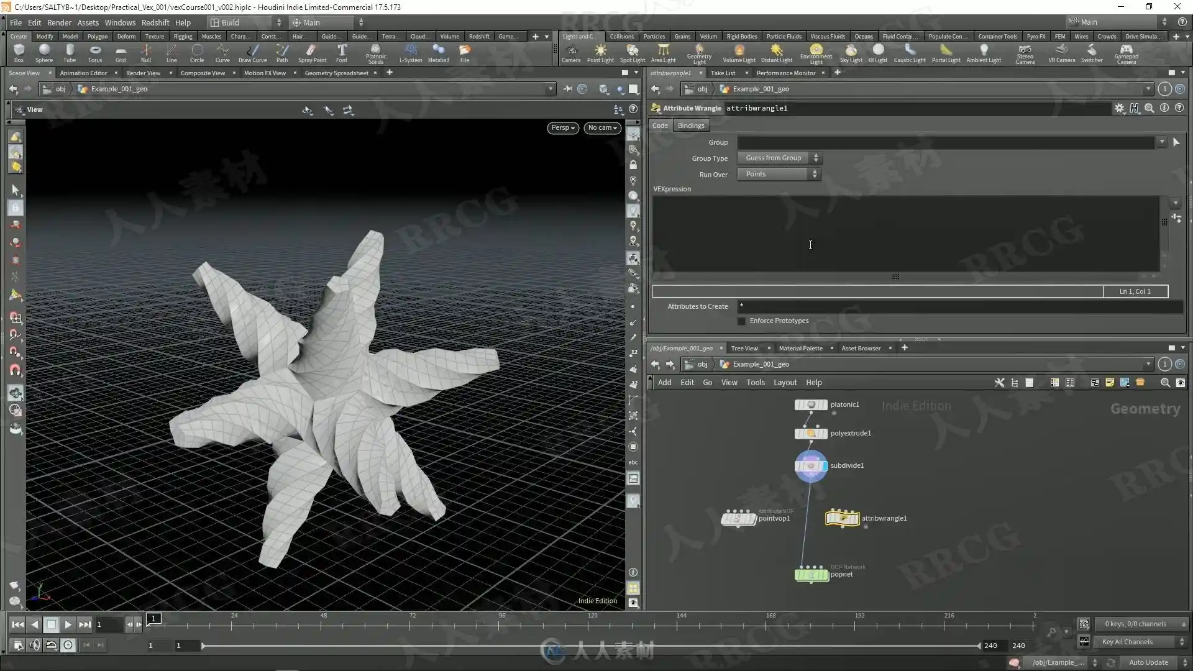
Task: Switch to the Bindings tab
Action: click(691, 126)
